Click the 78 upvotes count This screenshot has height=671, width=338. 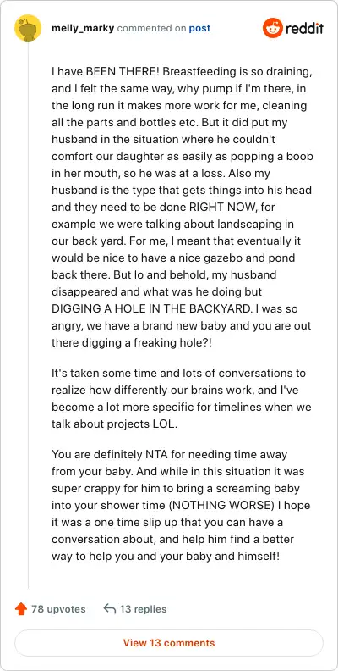coord(58,609)
